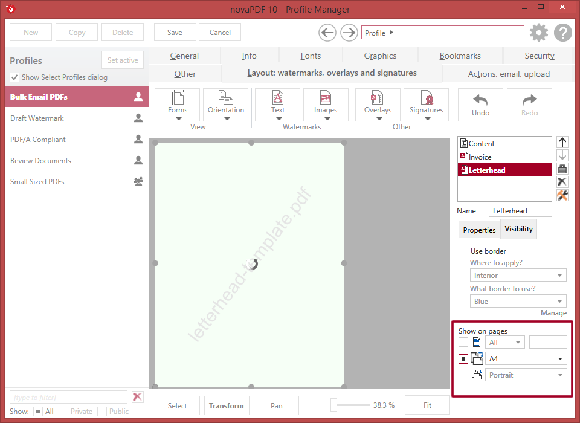The width and height of the screenshot is (580, 423).
Task: Open the Portrait orientation dropdown
Action: [x=526, y=375]
